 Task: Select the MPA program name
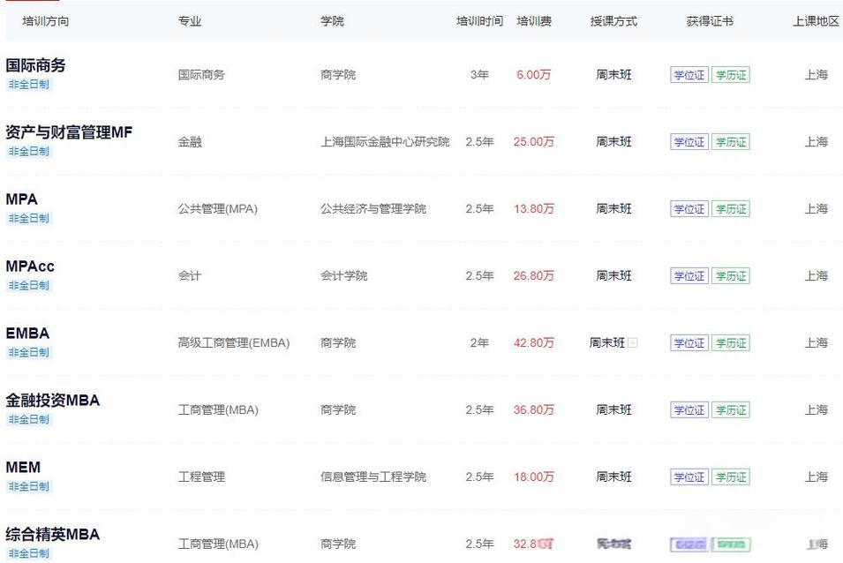click(x=21, y=199)
